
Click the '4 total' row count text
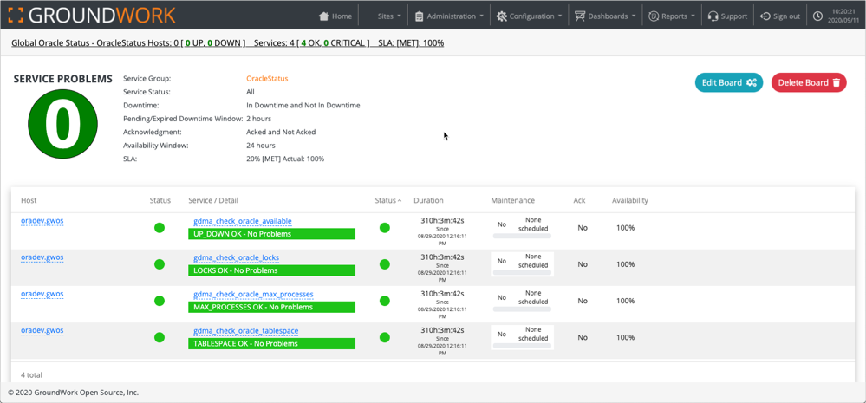[x=31, y=375]
